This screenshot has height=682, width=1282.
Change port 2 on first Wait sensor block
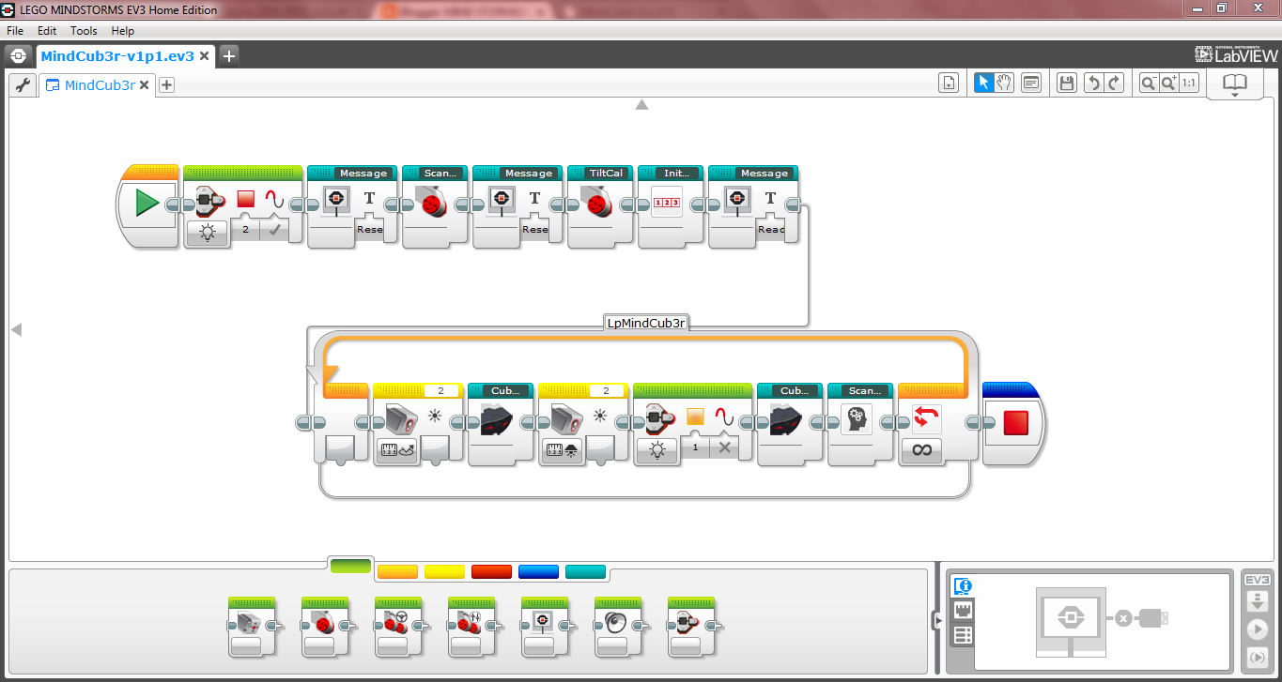point(440,390)
